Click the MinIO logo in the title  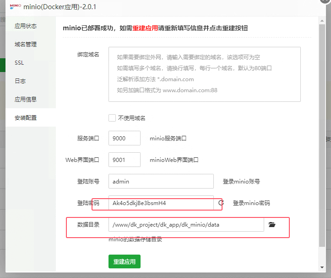(x=16, y=6)
